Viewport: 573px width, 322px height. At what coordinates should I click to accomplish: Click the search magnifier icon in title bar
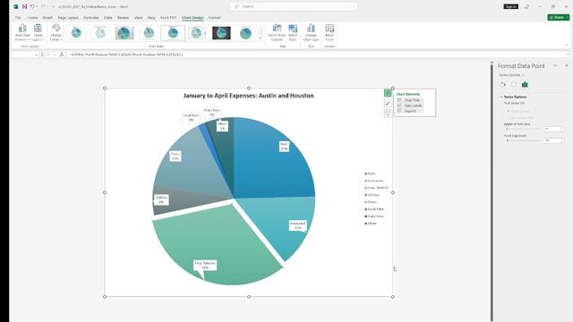pyautogui.click(x=236, y=6)
